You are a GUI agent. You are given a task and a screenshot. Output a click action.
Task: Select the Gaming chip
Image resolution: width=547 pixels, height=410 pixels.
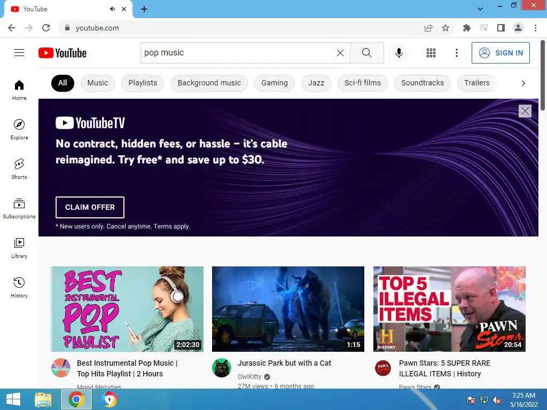pos(275,83)
